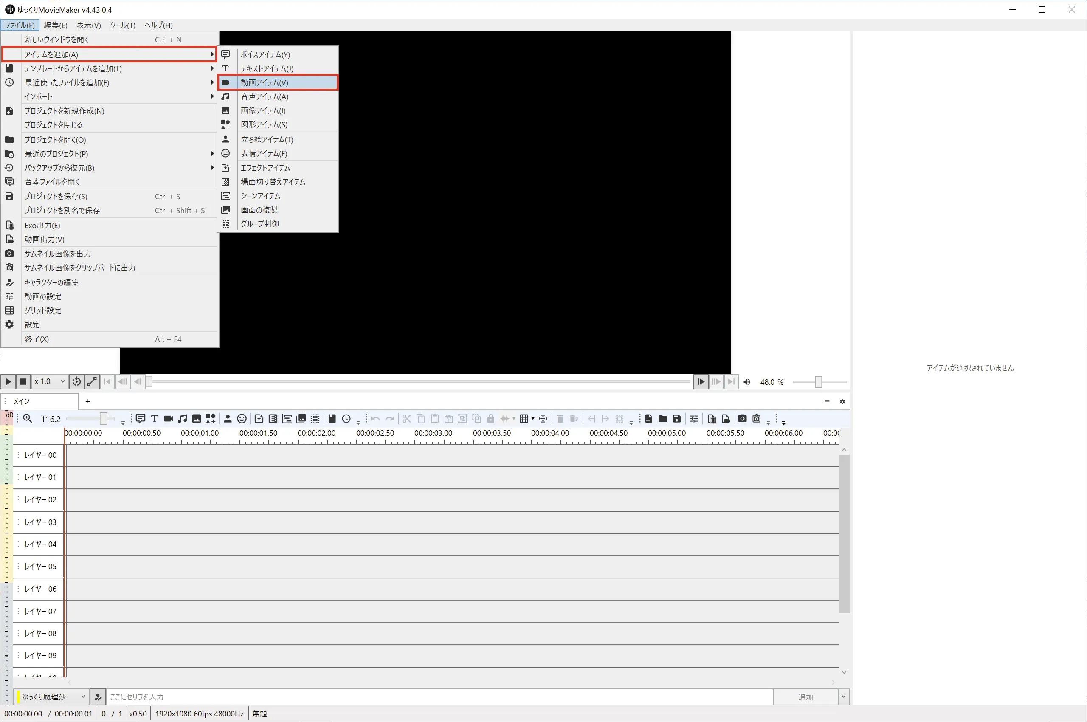Click the screen duplicate icon in timeline toolbar
This screenshot has height=722, width=1087.
(301, 419)
